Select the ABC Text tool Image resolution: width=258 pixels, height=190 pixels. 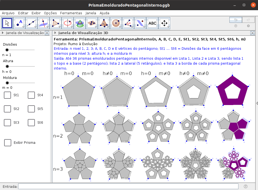point(152,23)
